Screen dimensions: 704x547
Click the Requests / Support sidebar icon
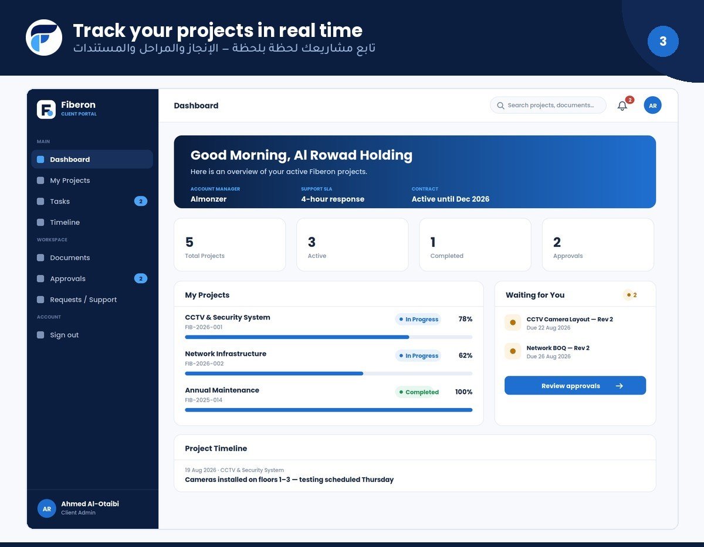[40, 300]
